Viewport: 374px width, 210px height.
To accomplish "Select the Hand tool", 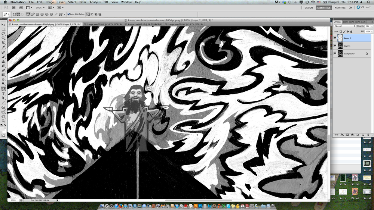I will click(3, 116).
